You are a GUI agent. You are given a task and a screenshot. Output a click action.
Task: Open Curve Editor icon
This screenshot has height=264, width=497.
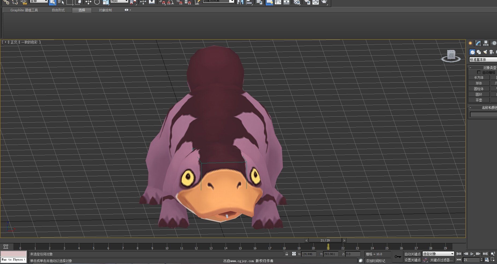point(278,2)
